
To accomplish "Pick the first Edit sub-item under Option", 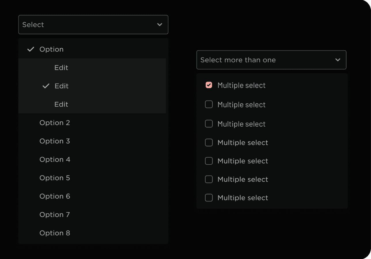I will tap(92, 68).
